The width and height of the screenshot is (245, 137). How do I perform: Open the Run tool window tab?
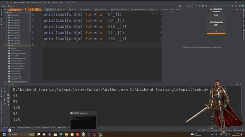point(13,127)
